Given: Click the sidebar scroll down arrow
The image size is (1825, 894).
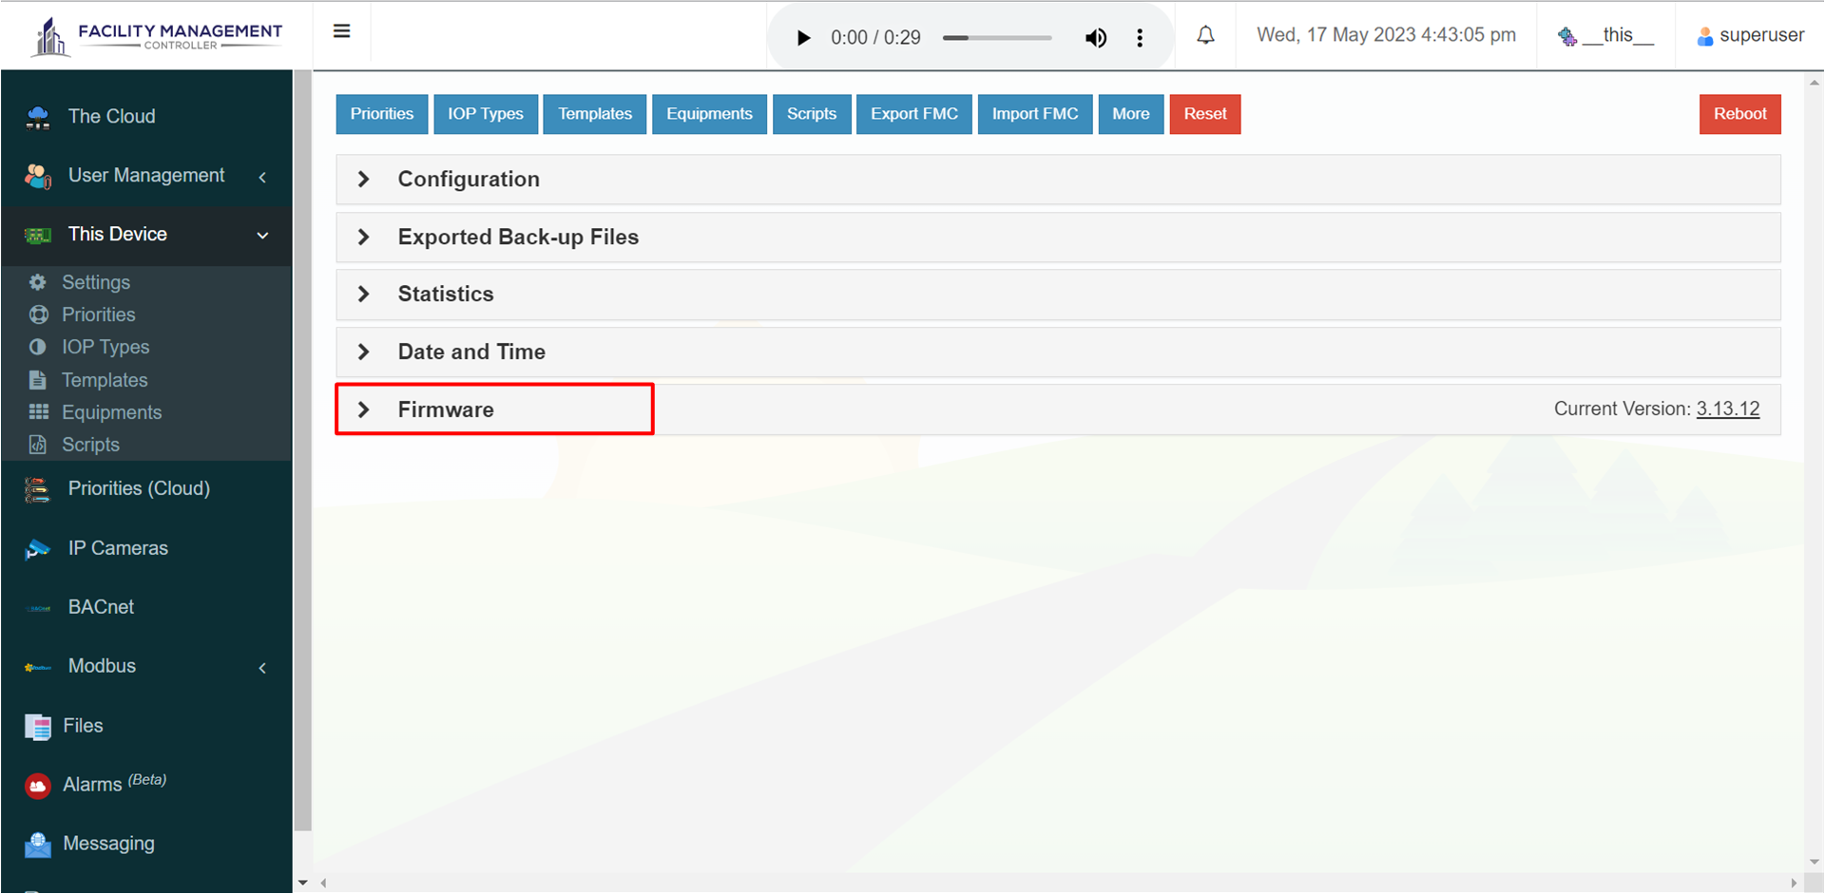Looking at the screenshot, I should 303,883.
